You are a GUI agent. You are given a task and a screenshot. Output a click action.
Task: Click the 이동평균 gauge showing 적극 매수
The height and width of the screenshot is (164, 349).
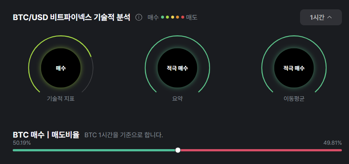click(x=294, y=68)
